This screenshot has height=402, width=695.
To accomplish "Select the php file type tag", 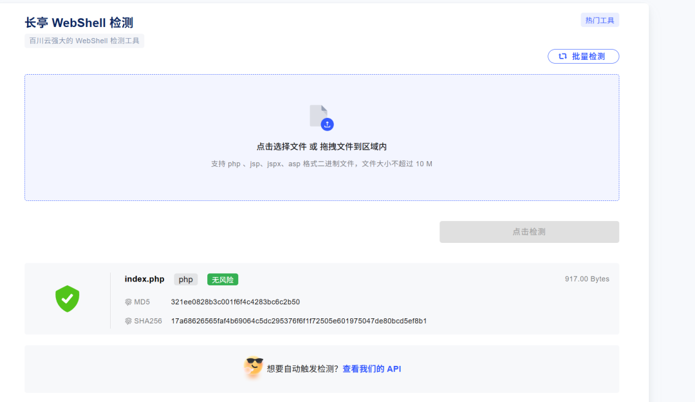I will pos(185,279).
